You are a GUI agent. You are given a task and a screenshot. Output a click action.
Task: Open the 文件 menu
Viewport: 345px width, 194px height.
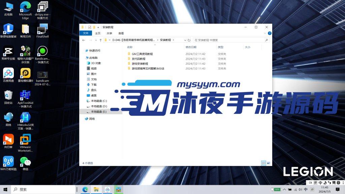(86, 33)
